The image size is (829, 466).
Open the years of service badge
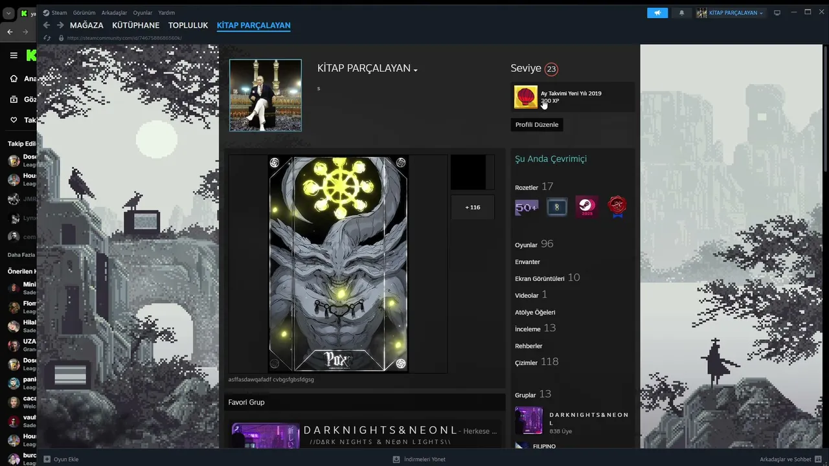pyautogui.click(x=557, y=207)
